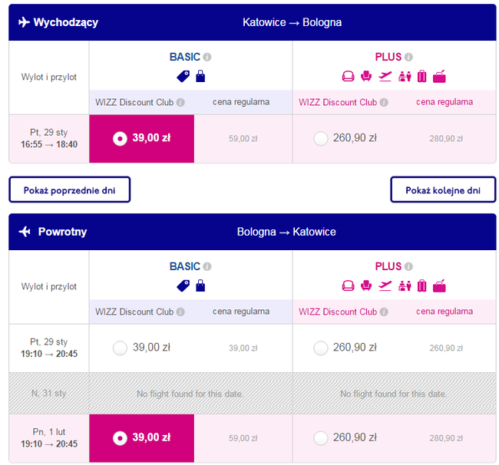Viewport: 499px width, 465px height.
Task: Click WIZZ Discount Club info icon, return BASIC
Action: [x=180, y=312]
